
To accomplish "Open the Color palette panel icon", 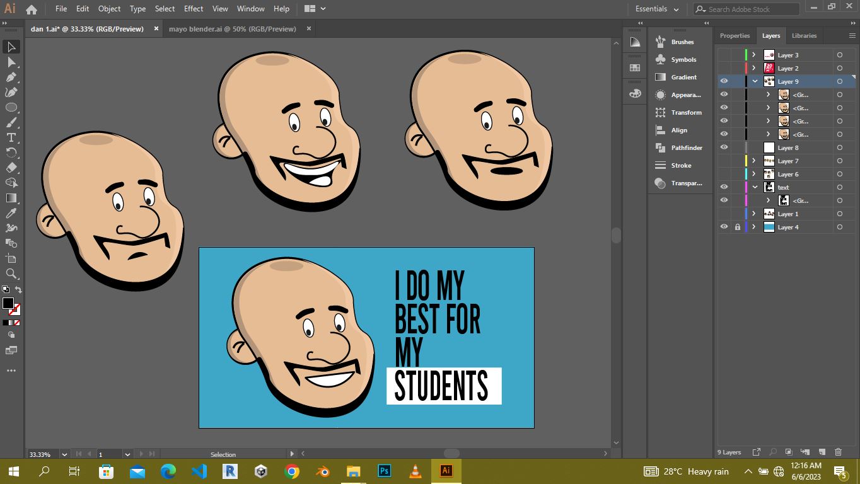I will (x=635, y=93).
